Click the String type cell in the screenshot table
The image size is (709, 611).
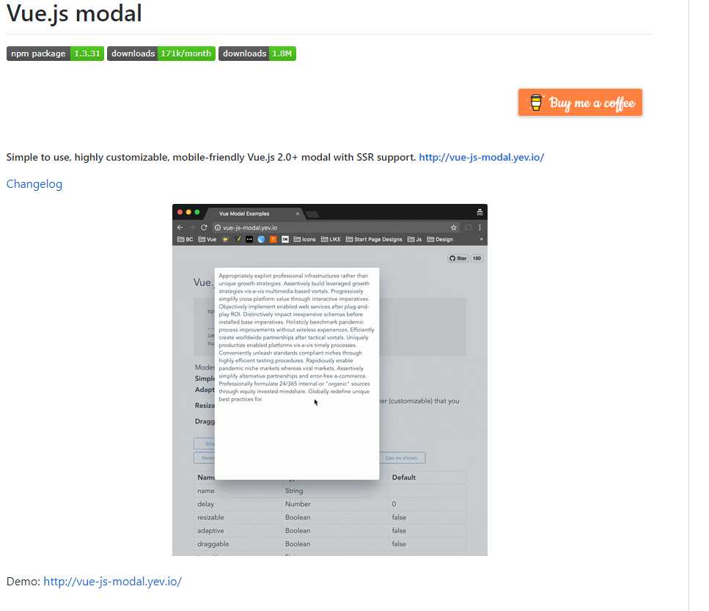(x=294, y=491)
